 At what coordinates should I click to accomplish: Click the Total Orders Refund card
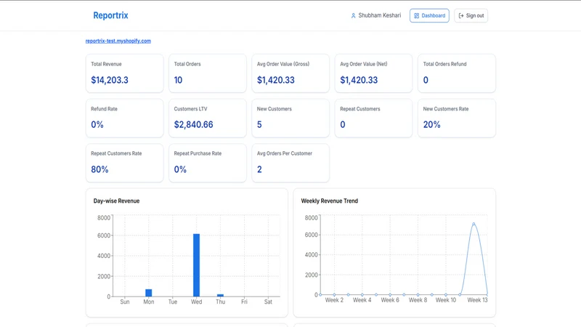coord(457,73)
